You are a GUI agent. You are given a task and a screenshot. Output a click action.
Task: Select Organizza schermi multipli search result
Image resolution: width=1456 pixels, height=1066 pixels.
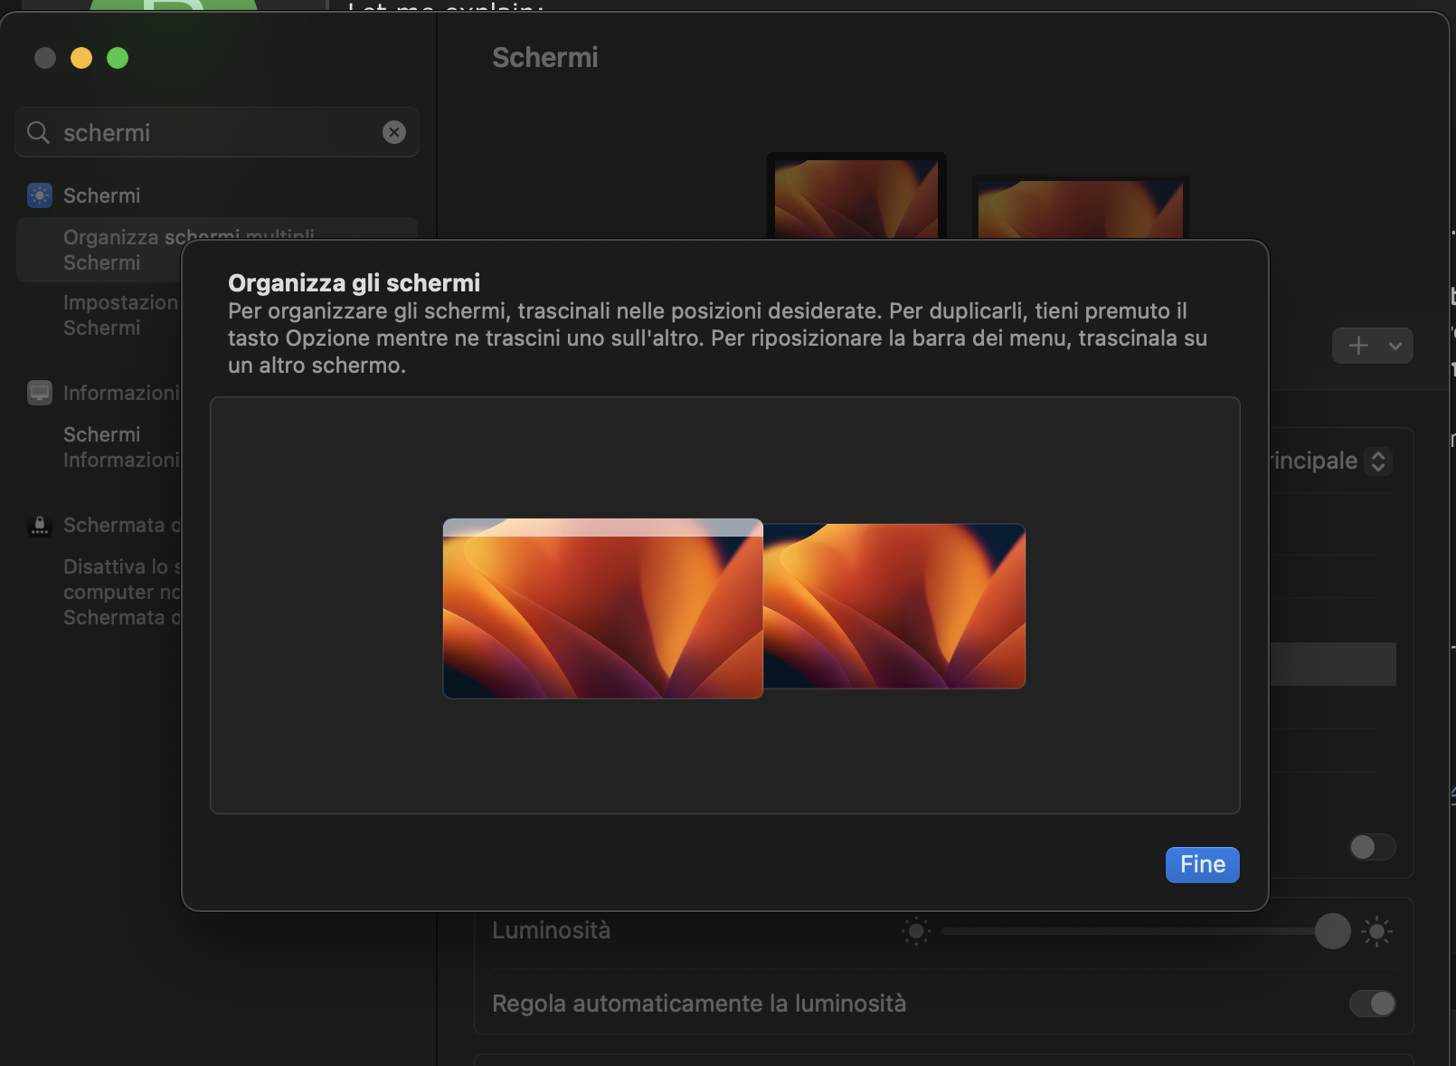[217, 250]
